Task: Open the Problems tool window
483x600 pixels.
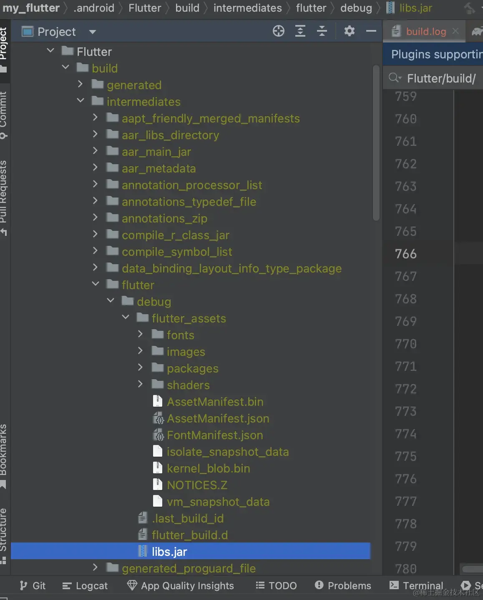Action: [x=343, y=585]
